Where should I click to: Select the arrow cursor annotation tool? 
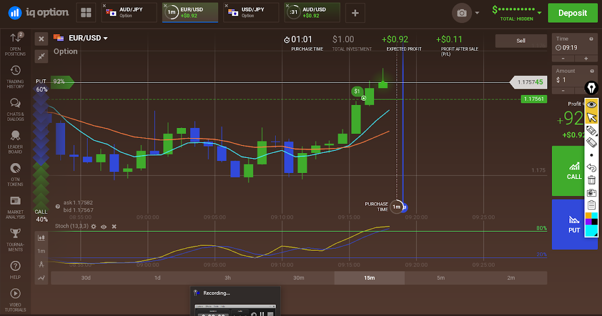[591, 117]
